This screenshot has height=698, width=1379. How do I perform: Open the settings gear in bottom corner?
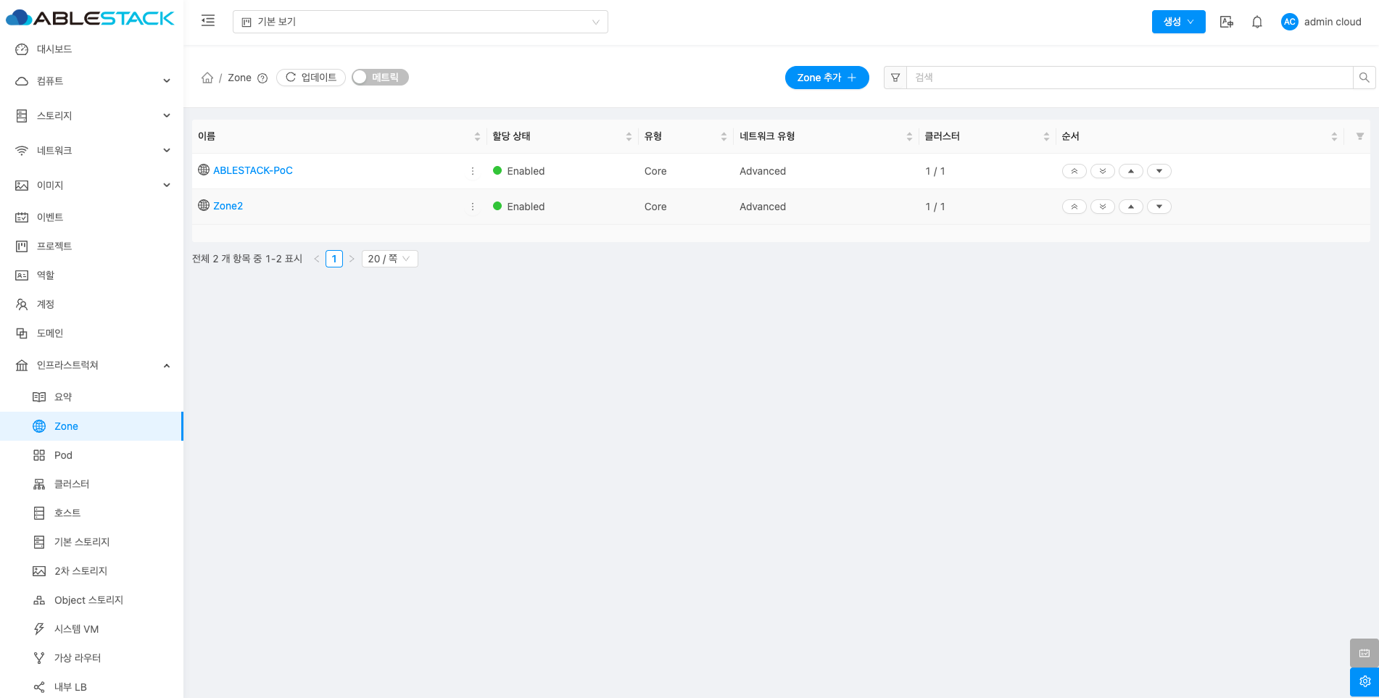(x=1364, y=681)
